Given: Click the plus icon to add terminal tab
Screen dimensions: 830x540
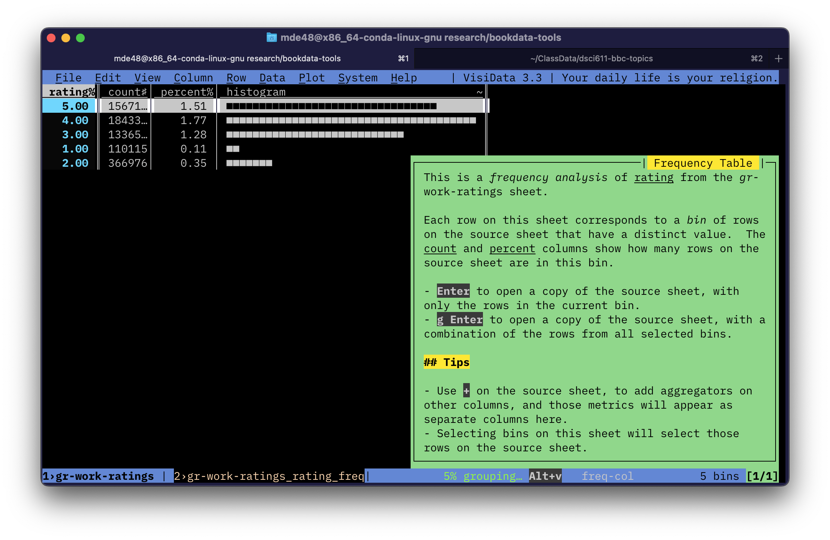Looking at the screenshot, I should click(778, 58).
